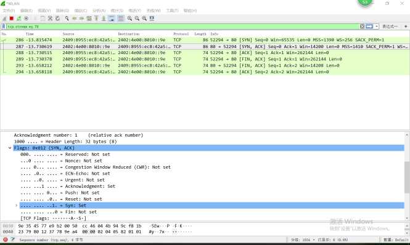Click the display filter bookmark icon

pos(4,26)
